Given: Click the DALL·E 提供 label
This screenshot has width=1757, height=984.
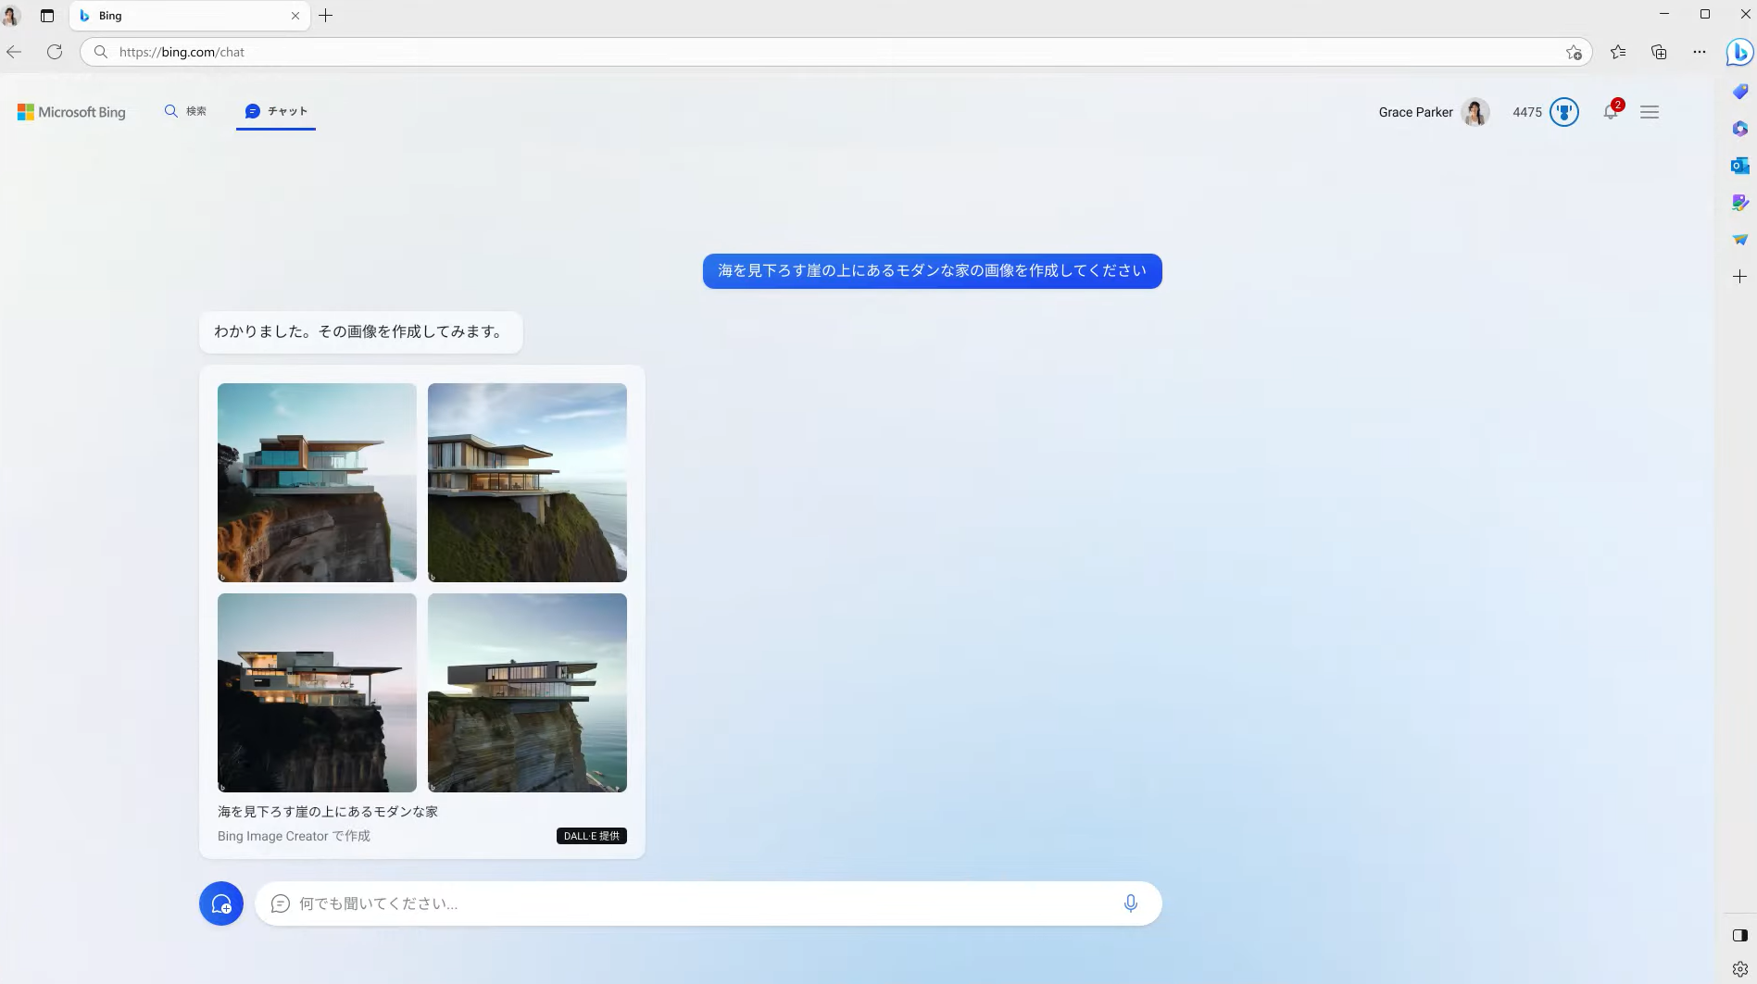Looking at the screenshot, I should [x=592, y=835].
